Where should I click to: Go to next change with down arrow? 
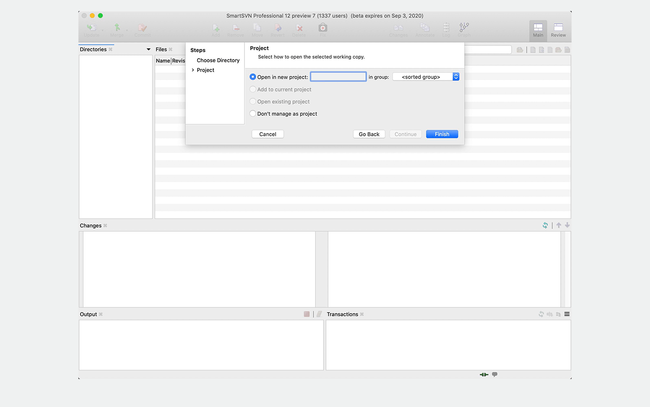click(x=567, y=225)
